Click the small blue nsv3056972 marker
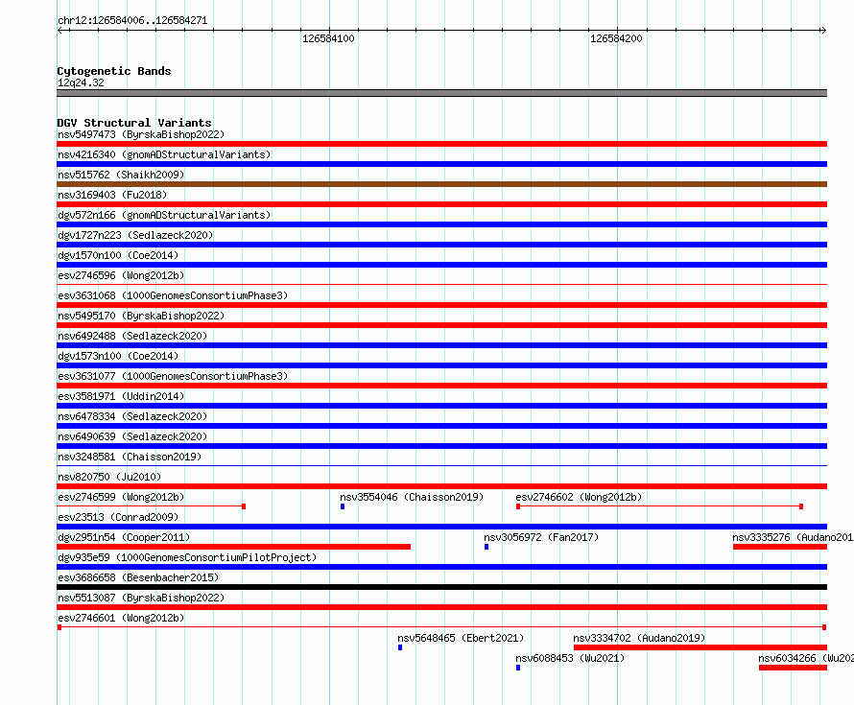 (486, 547)
